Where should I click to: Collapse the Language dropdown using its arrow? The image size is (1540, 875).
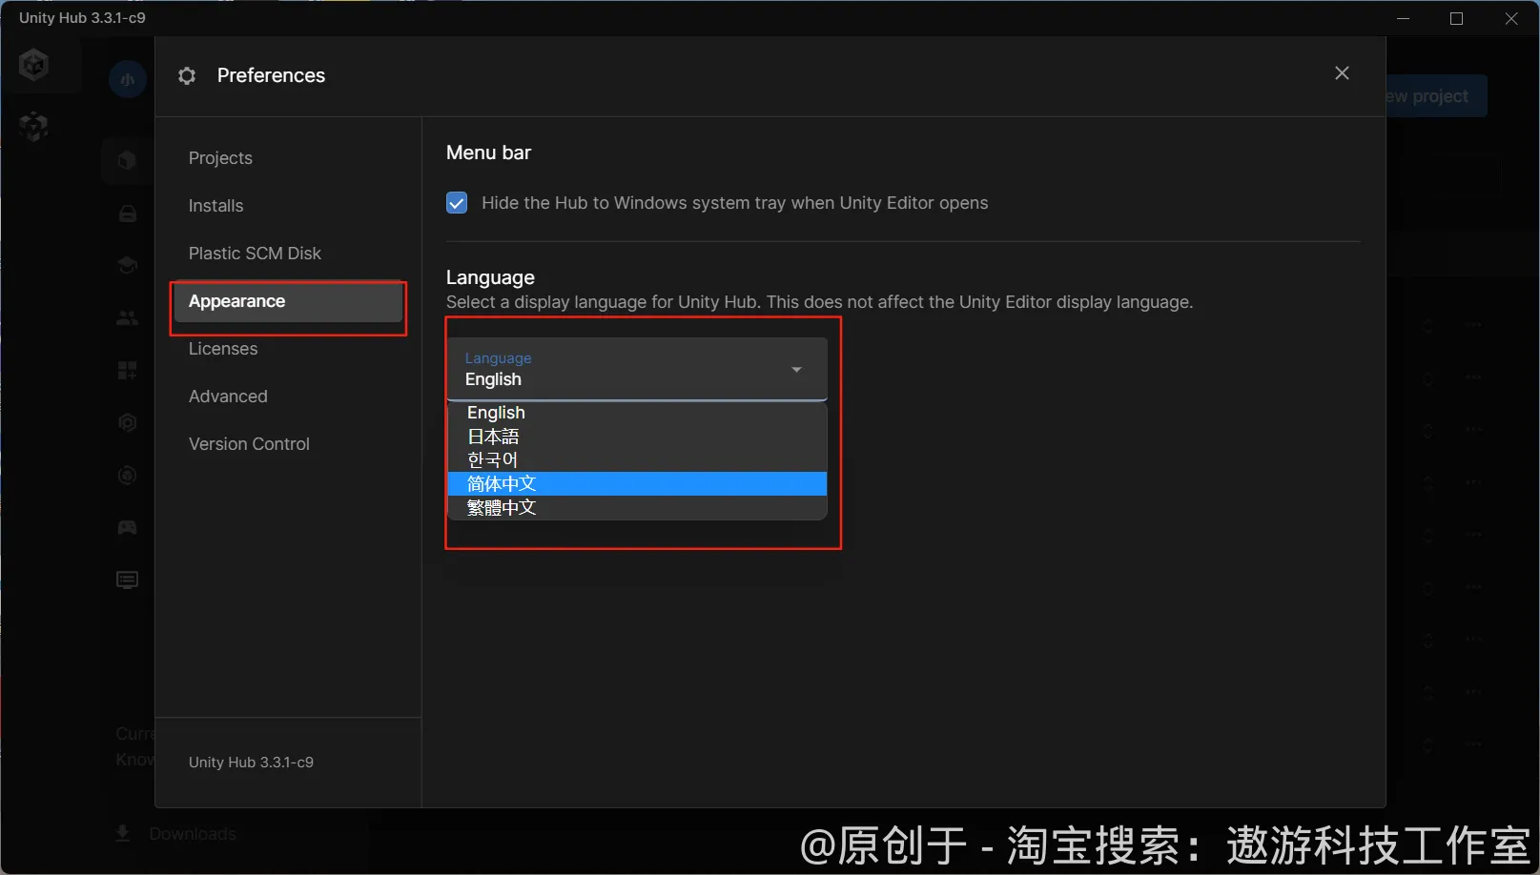coord(796,370)
